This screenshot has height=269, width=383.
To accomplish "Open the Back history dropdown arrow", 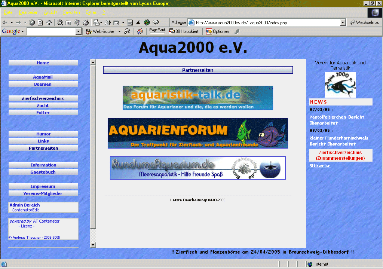I will click(x=12, y=23).
